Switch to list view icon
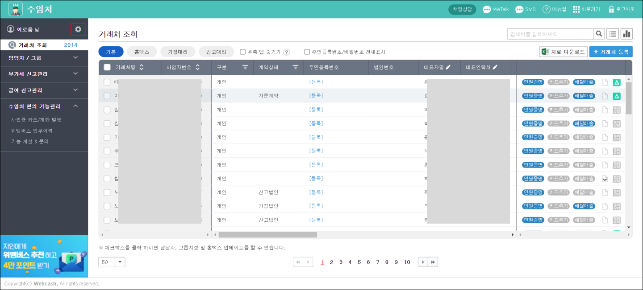The height and width of the screenshot is (290, 643). (x=613, y=34)
